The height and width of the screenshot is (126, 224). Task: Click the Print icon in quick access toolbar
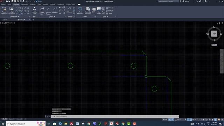[23, 1]
